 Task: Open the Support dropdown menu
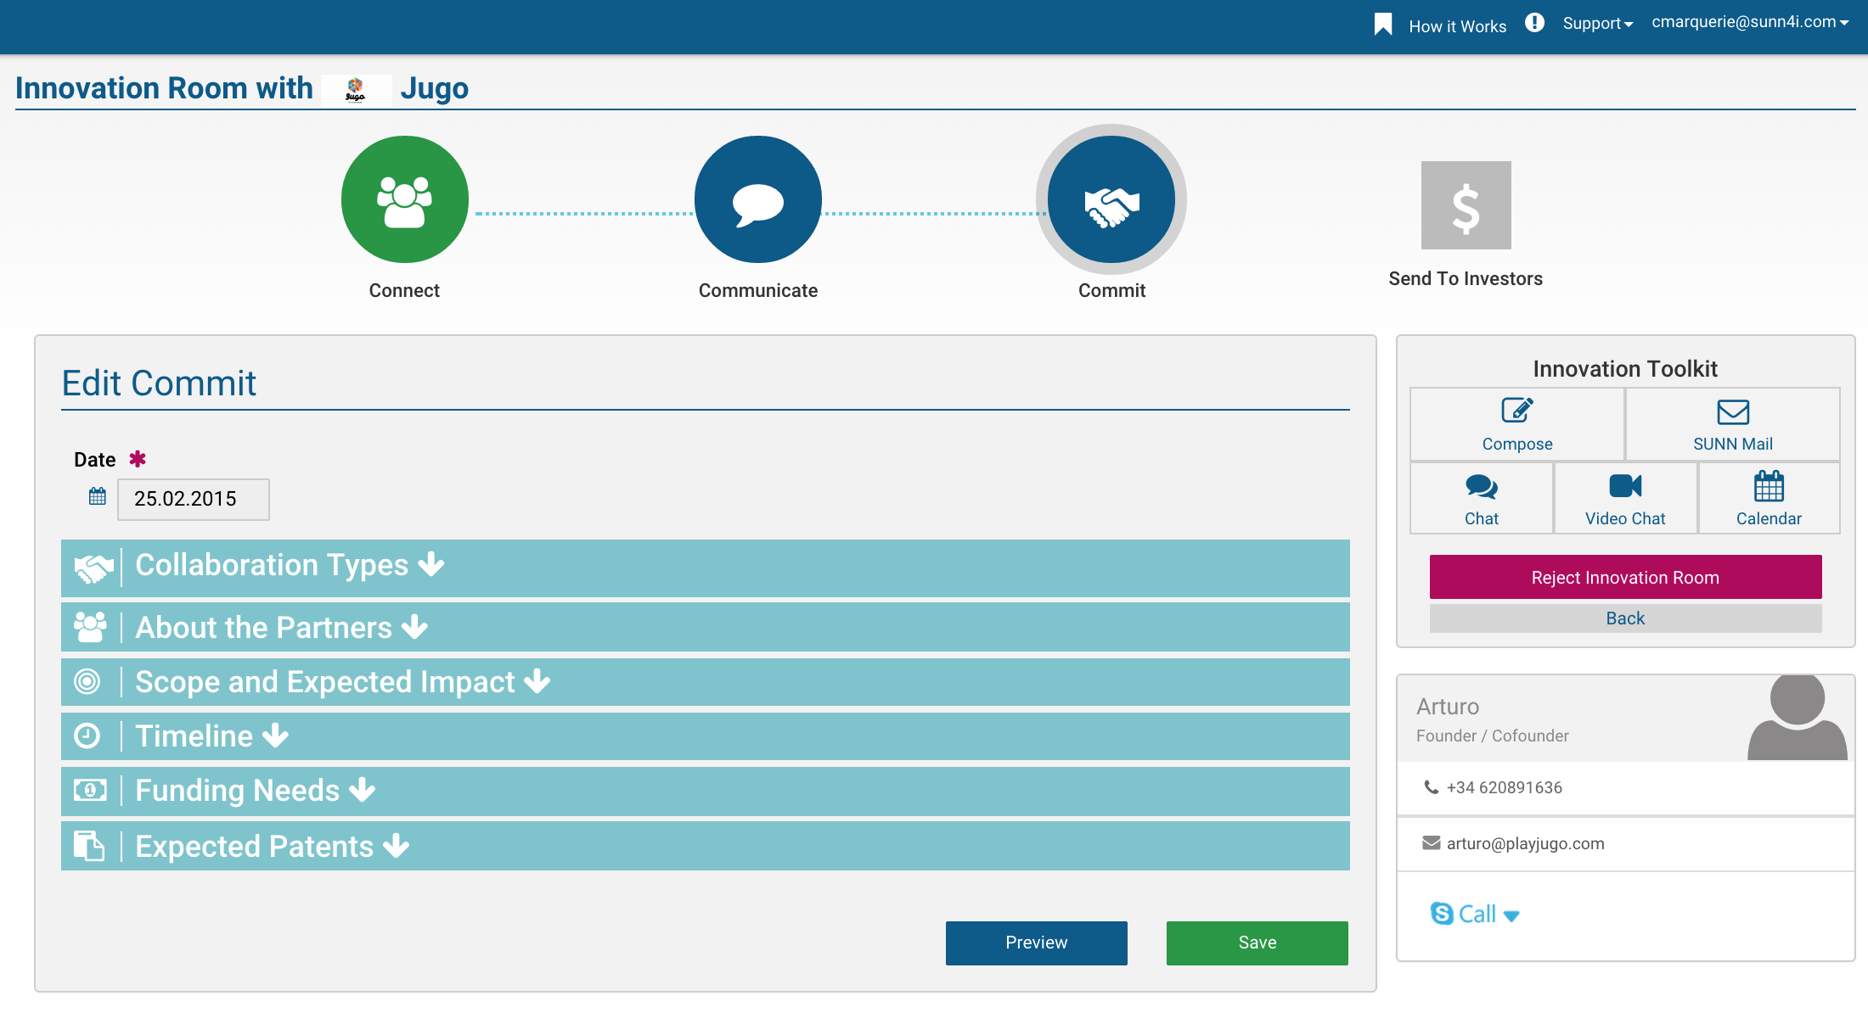point(1598,24)
